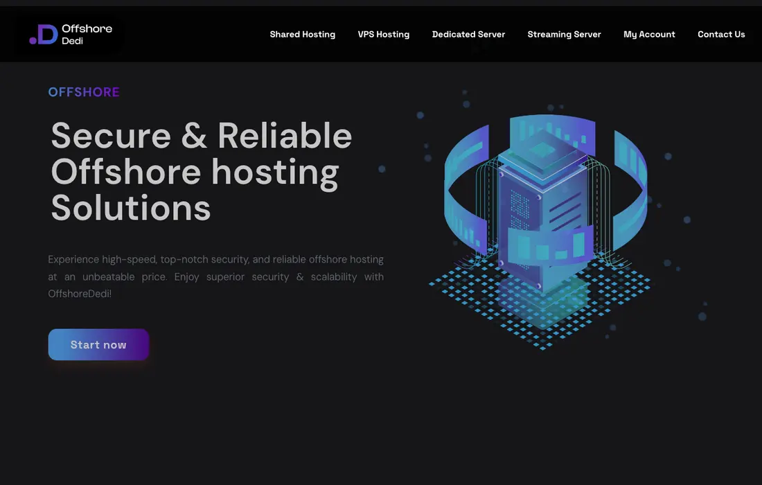Click the Start now button

[98, 344]
